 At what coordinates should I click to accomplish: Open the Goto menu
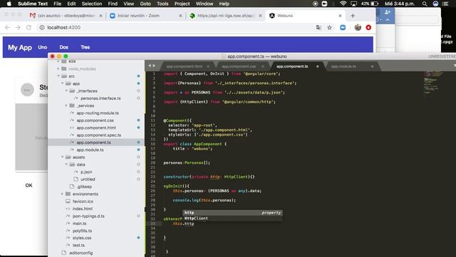(x=145, y=4)
